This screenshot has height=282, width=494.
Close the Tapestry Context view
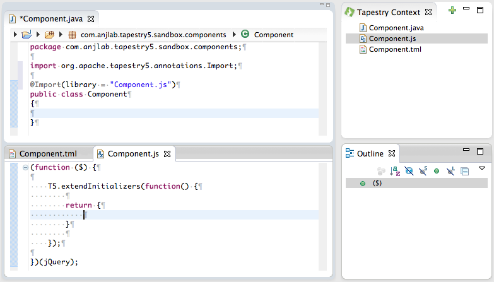coord(428,12)
